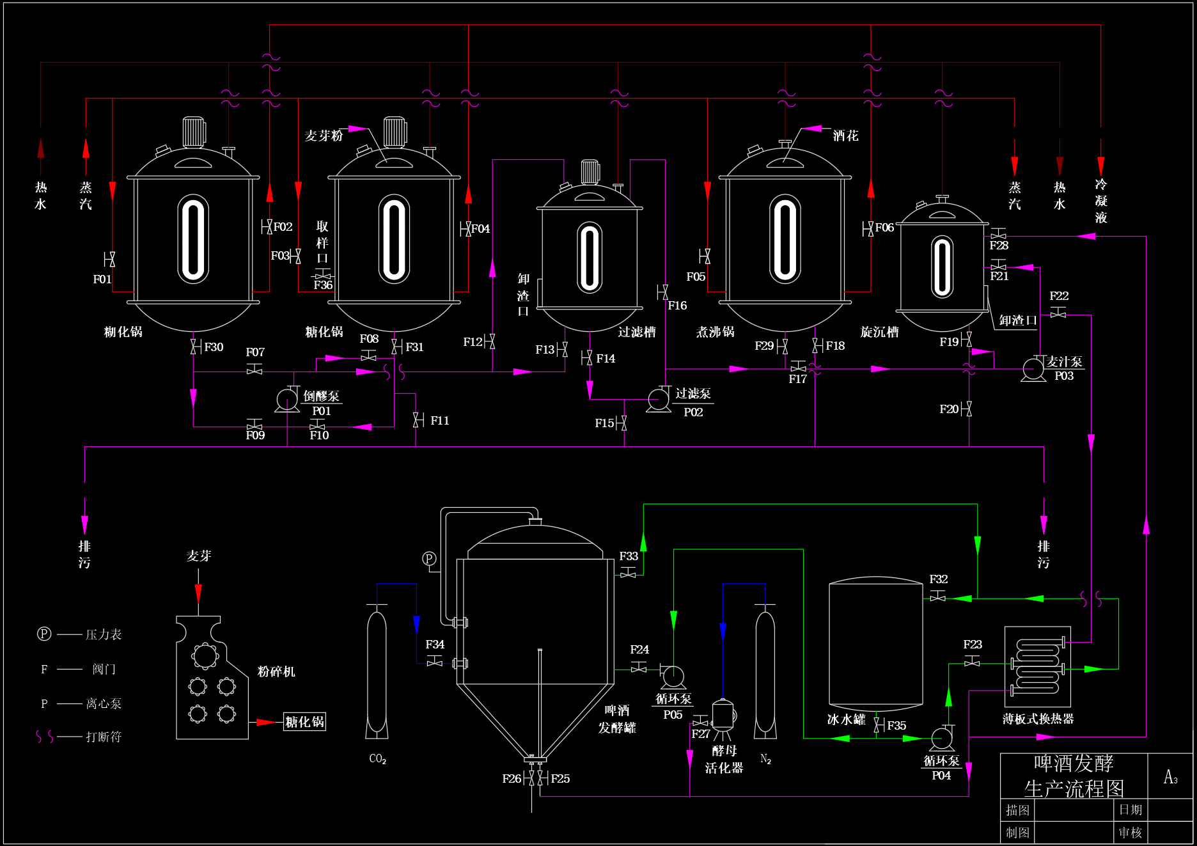Image resolution: width=1197 pixels, height=846 pixels.
Task: Select the 粉碎机 malt crusher symbol
Action: 212,678
